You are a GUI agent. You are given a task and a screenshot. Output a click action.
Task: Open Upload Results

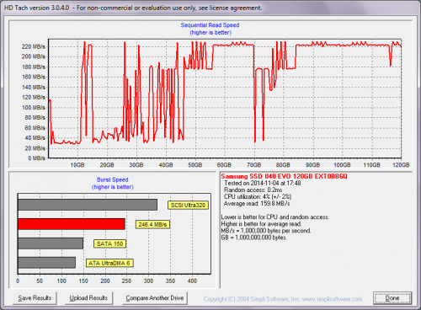click(88, 298)
